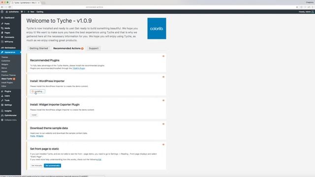Click the Installing button for WordPress Importer
315x177 pixels.
pyautogui.click(x=37, y=91)
